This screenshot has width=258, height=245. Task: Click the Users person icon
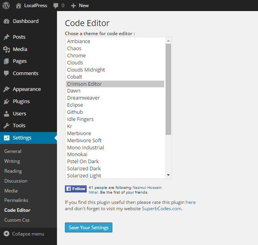coord(6,114)
